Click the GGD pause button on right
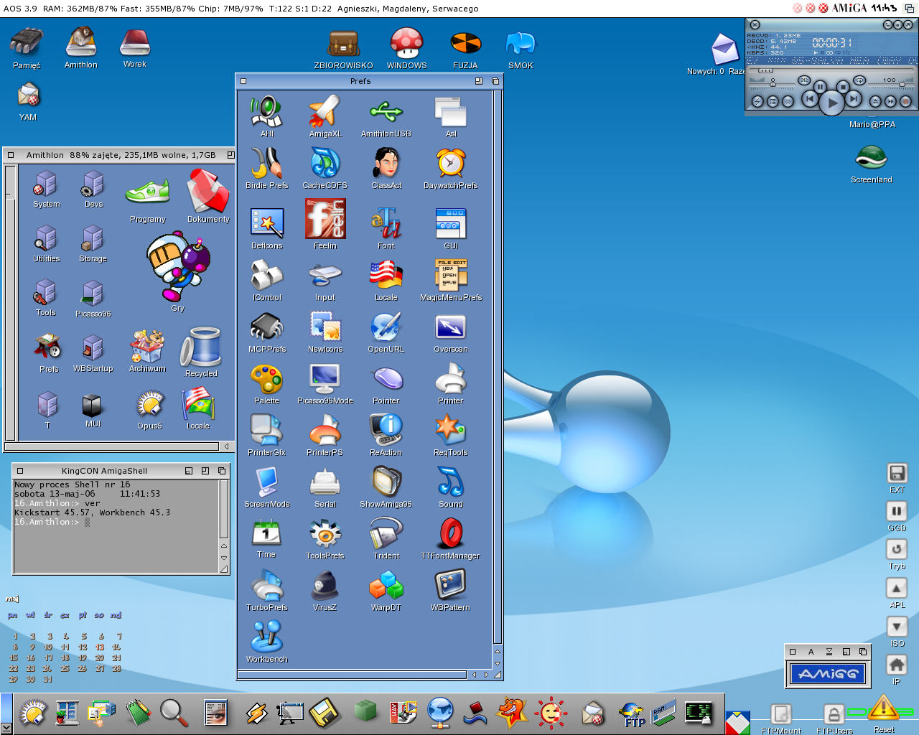The height and width of the screenshot is (735, 919). [x=897, y=511]
